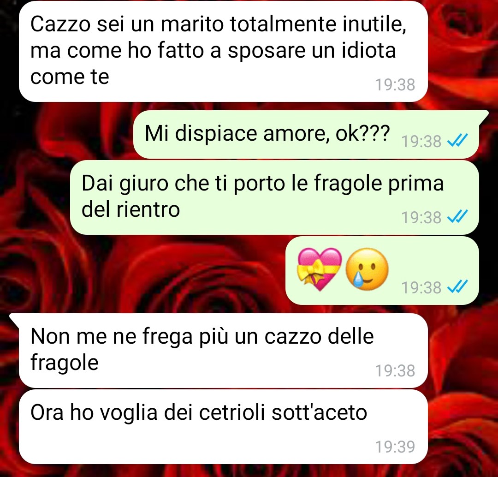The image size is (498, 477).
Task: Click blue read checkmarks on 'Mi dispiace amore' message
Action: point(457,140)
